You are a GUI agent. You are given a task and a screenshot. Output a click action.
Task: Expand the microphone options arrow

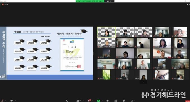pos(6,101)
